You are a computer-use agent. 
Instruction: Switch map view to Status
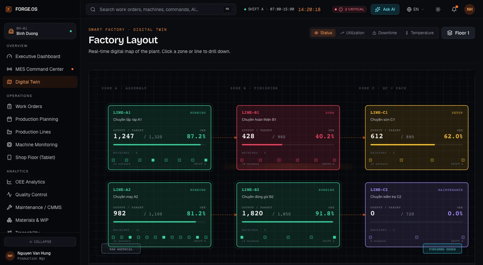pos(323,33)
